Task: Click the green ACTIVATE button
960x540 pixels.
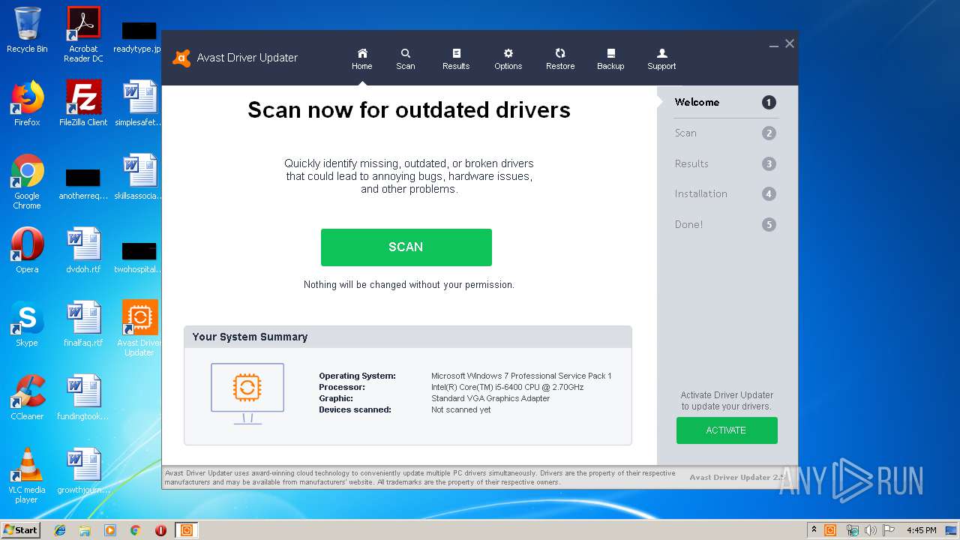Action: pyautogui.click(x=727, y=430)
